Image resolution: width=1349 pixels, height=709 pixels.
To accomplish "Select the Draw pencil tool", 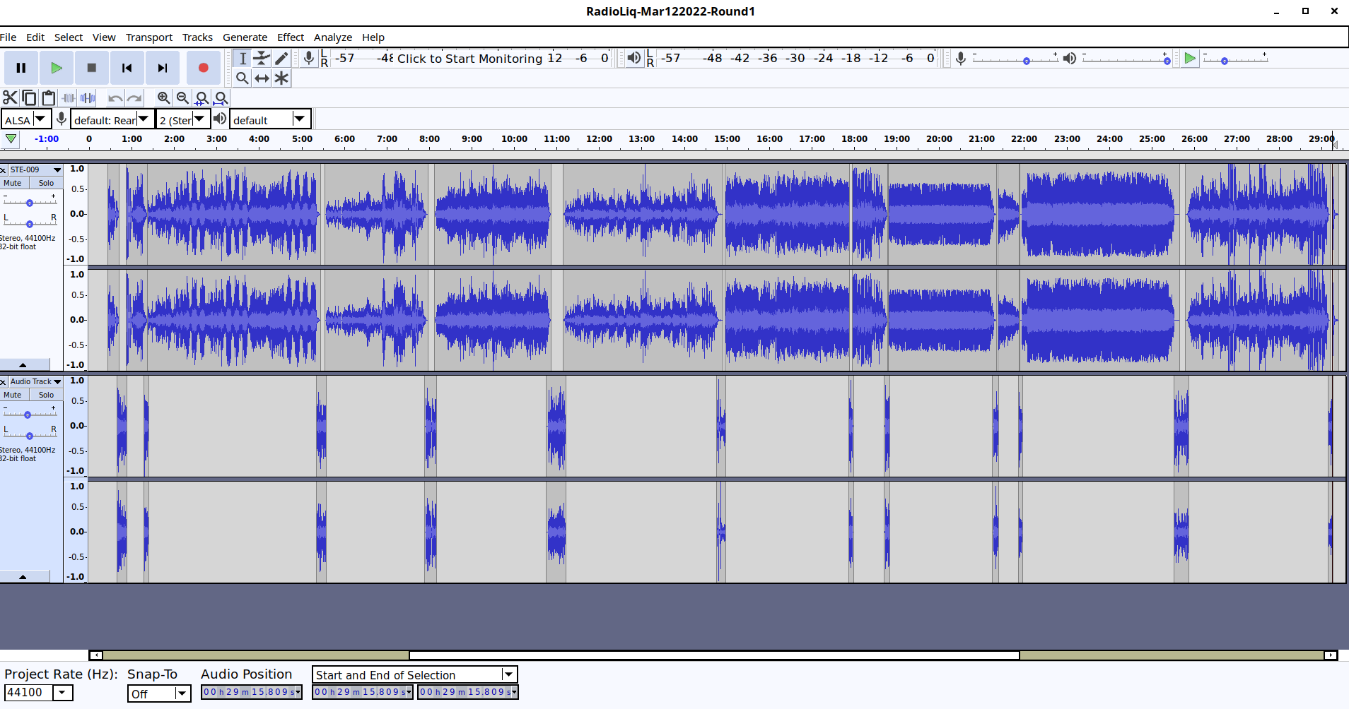I will point(281,59).
